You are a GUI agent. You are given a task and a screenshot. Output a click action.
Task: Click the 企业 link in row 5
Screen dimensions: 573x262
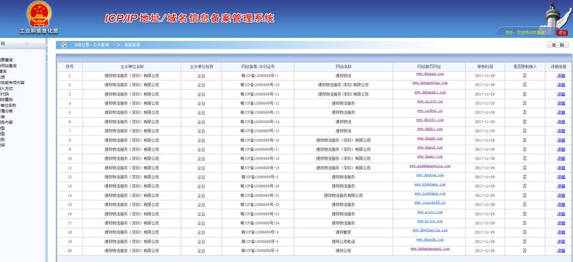(x=201, y=113)
